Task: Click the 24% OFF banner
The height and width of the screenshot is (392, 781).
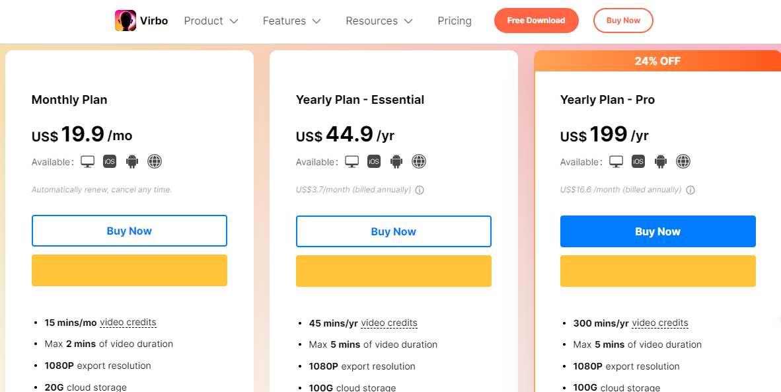Action: (x=657, y=61)
